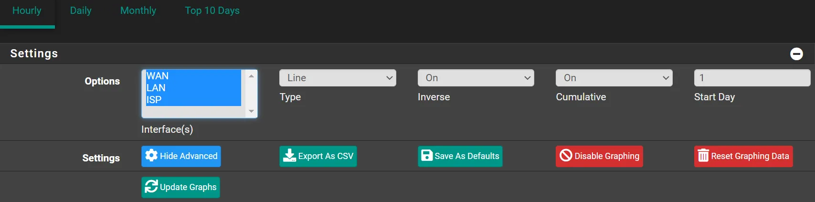815x202 pixels.
Task: Open the Cumulative dropdown
Action: pos(614,78)
